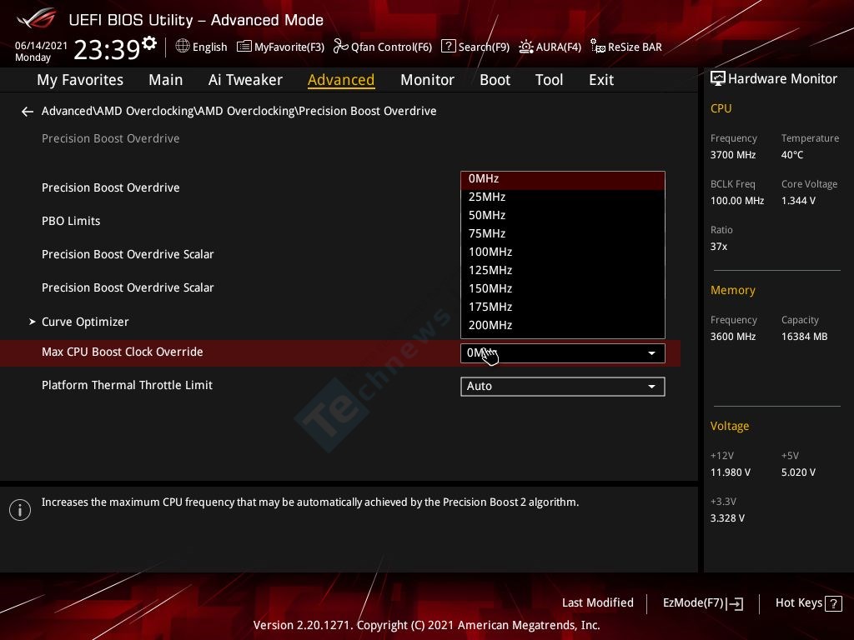
Task: Open language selection via the English globe
Action: pos(201,47)
